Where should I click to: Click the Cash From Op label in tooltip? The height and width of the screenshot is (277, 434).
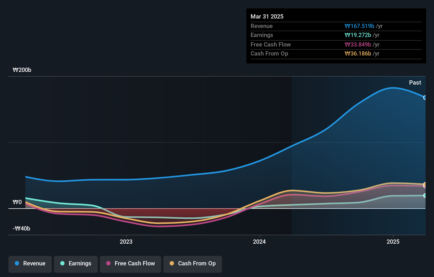pos(269,53)
